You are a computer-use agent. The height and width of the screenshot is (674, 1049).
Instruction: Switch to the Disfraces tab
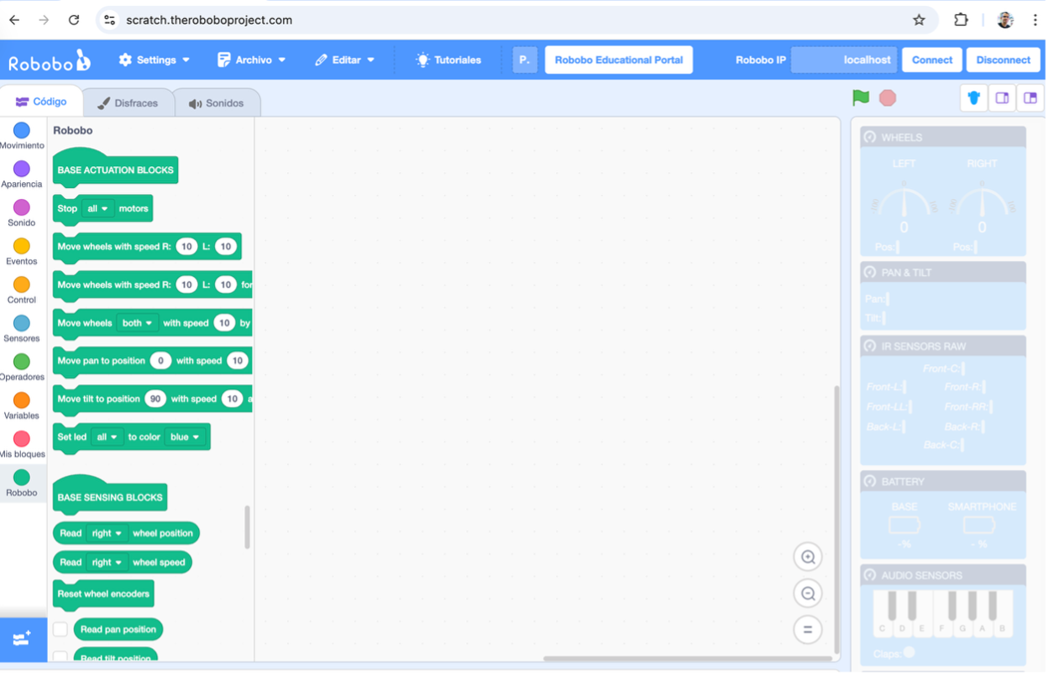pyautogui.click(x=128, y=103)
